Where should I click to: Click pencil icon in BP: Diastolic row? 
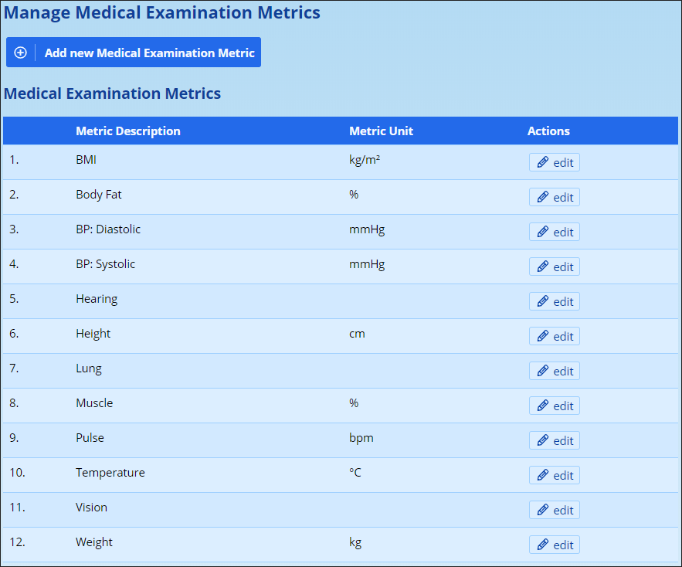click(542, 232)
